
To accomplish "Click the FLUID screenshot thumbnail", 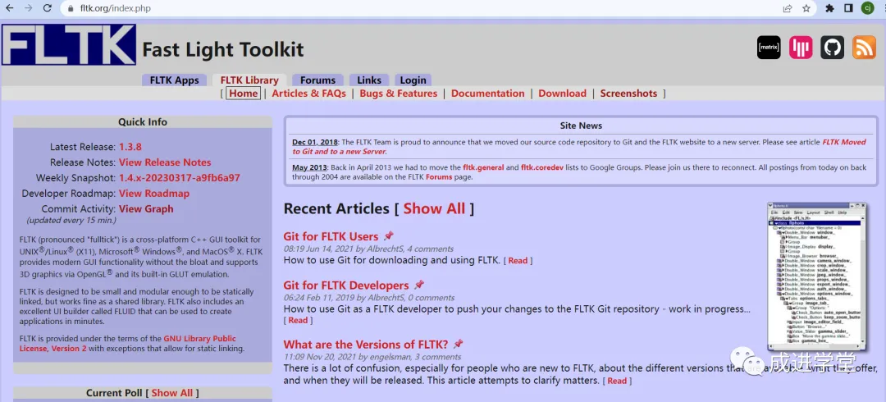I will (816, 276).
